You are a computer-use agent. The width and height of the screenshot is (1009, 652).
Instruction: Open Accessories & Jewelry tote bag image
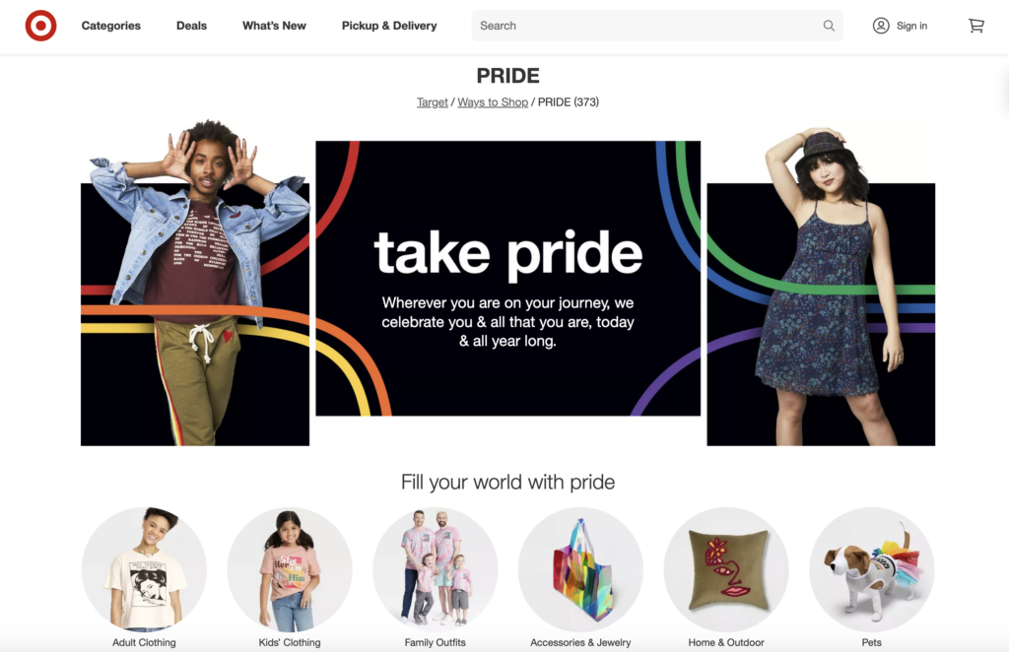click(580, 569)
